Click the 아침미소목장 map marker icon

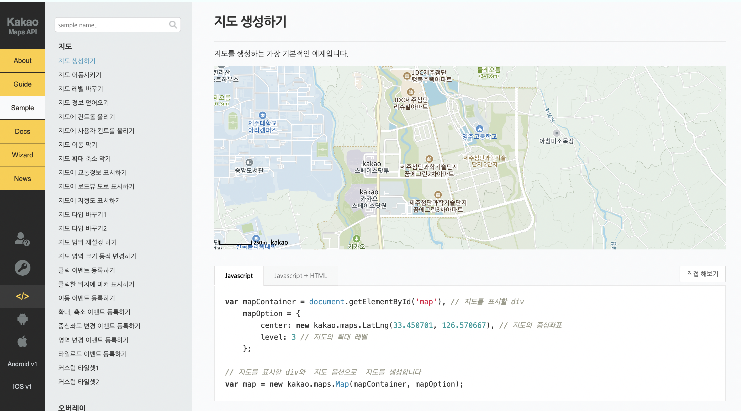pyautogui.click(x=556, y=133)
